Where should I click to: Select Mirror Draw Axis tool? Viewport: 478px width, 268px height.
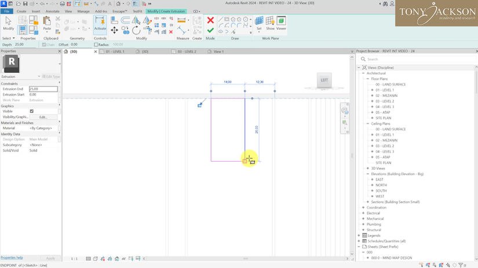[147, 20]
